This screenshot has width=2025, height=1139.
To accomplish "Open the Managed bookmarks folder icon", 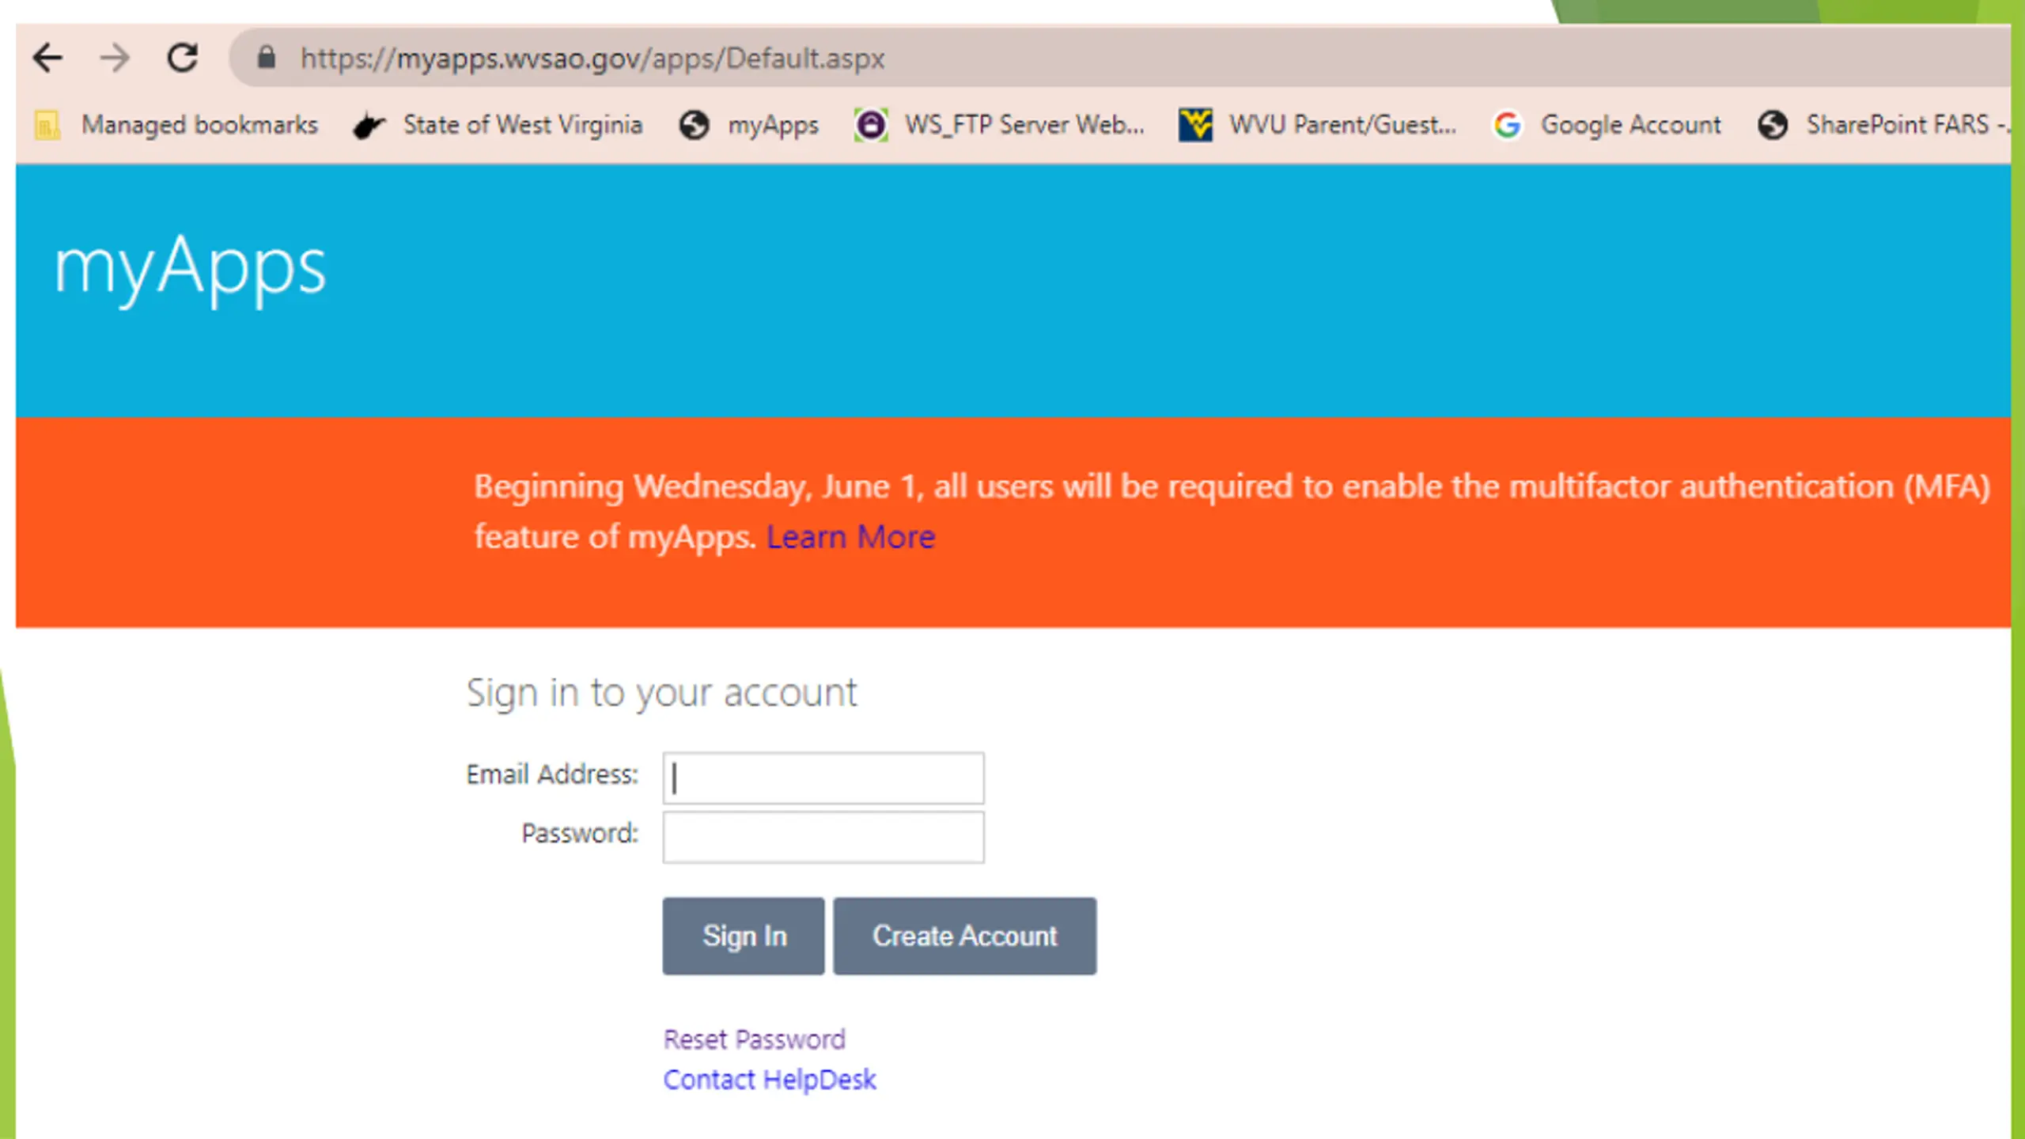I will point(47,125).
